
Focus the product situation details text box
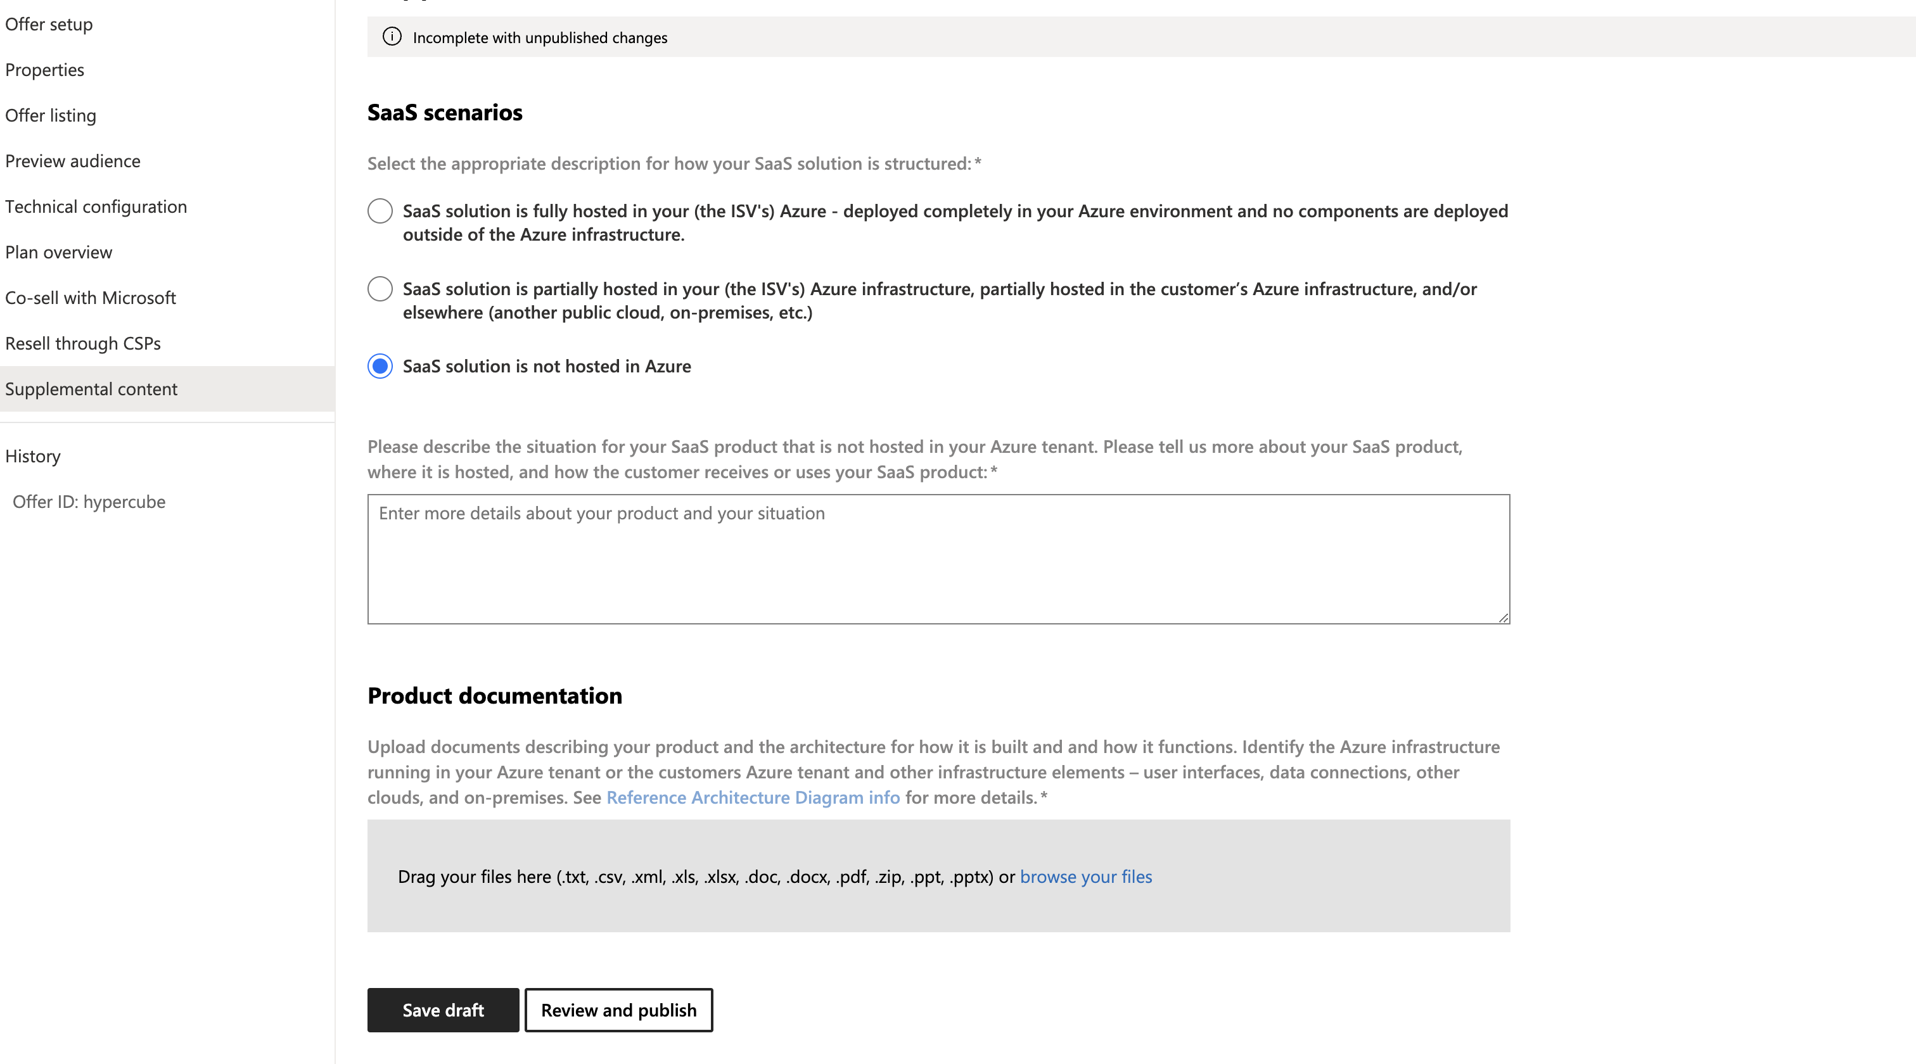(938, 559)
